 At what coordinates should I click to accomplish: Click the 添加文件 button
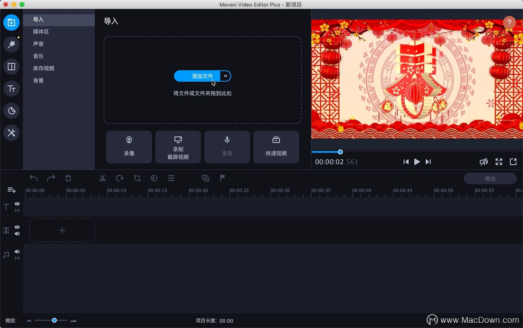pos(197,76)
